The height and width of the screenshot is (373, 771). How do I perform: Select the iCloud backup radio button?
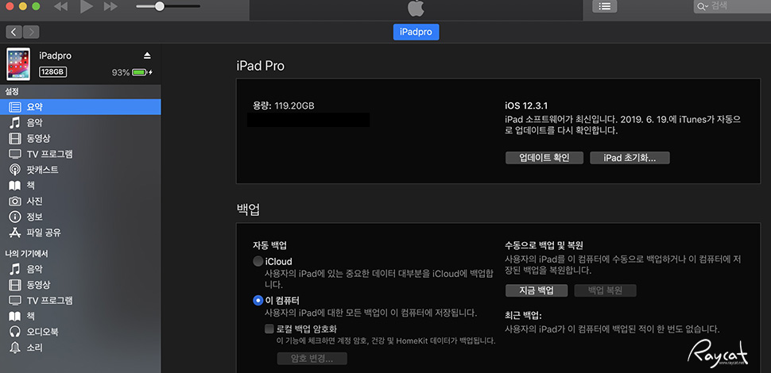pos(258,262)
